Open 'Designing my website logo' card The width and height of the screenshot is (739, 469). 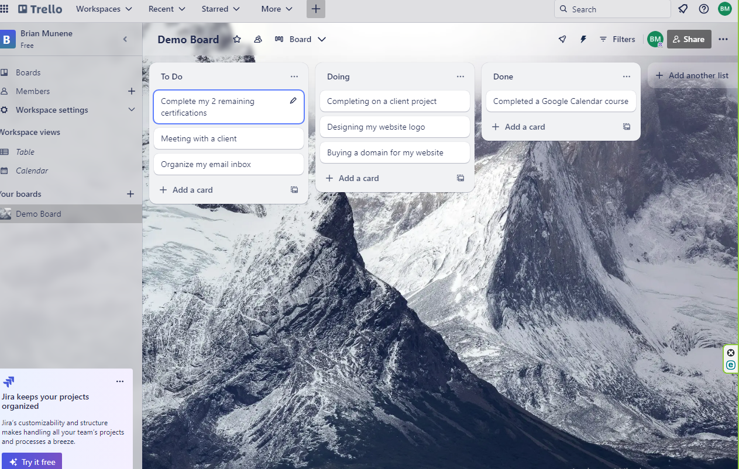pyautogui.click(x=395, y=127)
